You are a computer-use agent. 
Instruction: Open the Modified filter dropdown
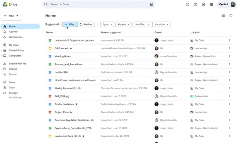(x=142, y=25)
